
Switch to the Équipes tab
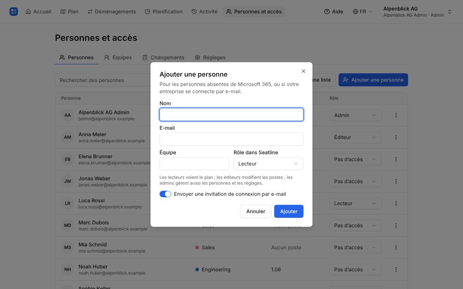click(x=118, y=57)
